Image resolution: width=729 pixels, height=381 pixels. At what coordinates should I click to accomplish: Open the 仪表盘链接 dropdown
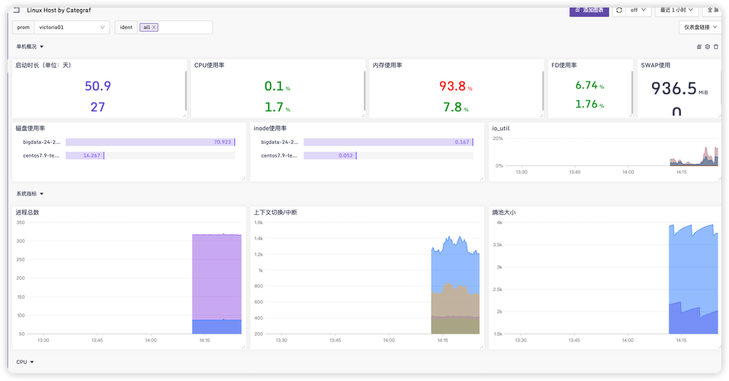tap(700, 27)
